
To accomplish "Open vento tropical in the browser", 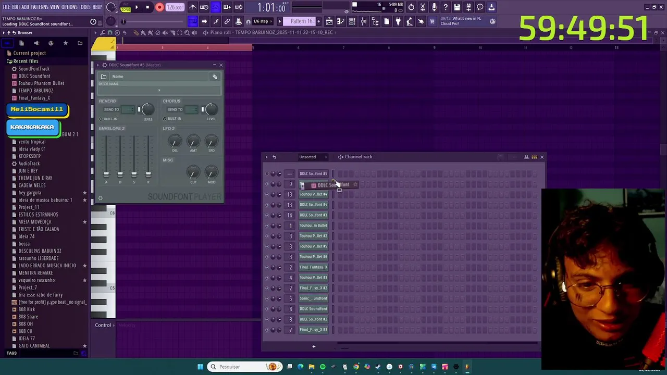I will (32, 142).
